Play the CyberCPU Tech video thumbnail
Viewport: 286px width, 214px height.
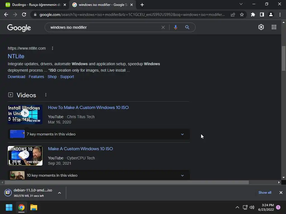click(25, 155)
